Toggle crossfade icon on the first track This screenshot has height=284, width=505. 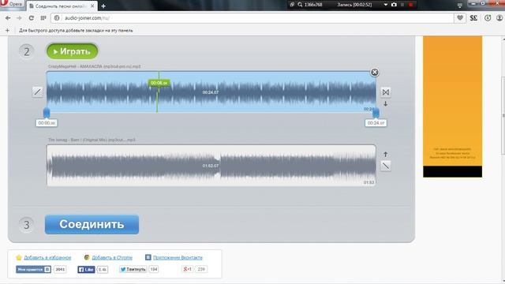click(386, 92)
